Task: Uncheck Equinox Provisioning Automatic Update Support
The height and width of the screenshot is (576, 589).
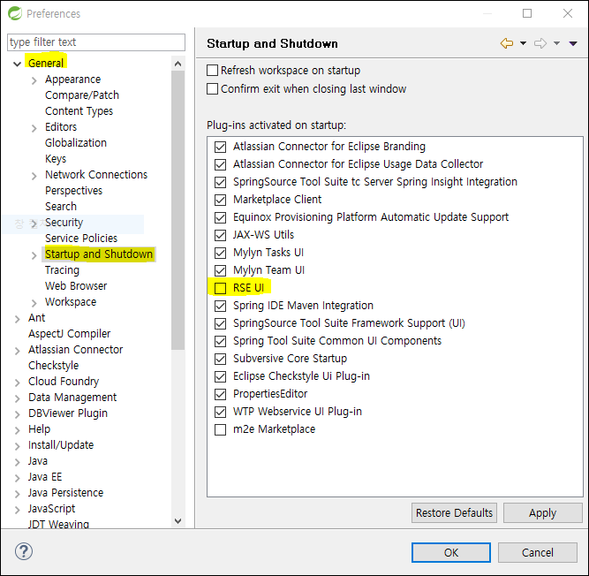Action: click(x=220, y=217)
